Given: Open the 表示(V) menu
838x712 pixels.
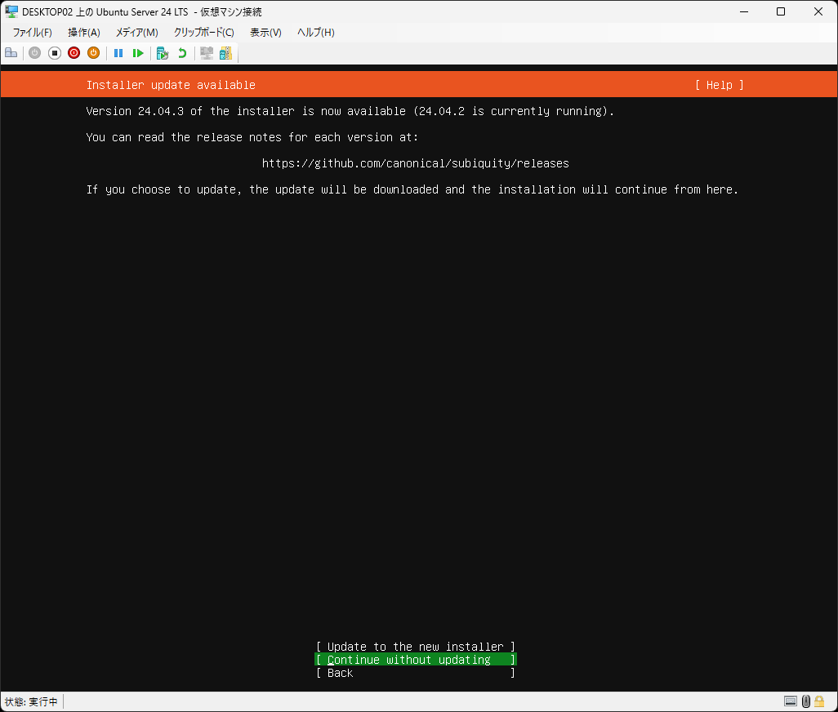Looking at the screenshot, I should tap(265, 33).
